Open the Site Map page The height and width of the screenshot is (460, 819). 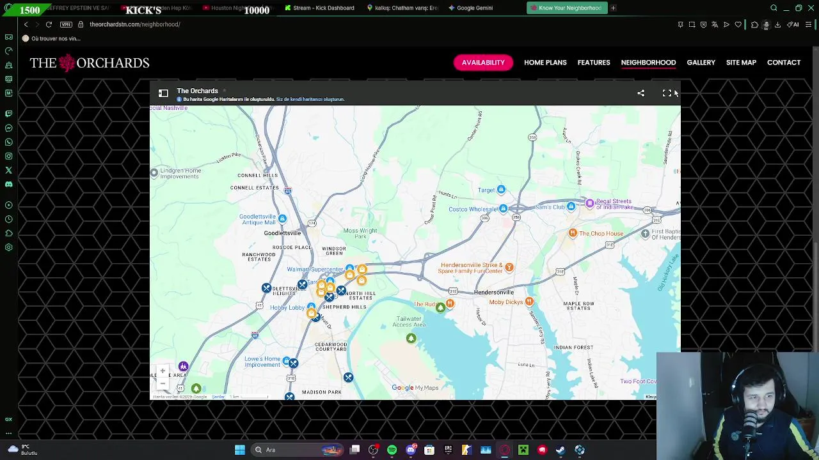741,63
